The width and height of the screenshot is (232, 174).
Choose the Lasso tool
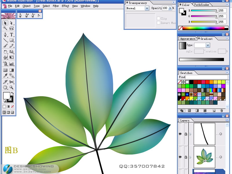click(x=11, y=28)
